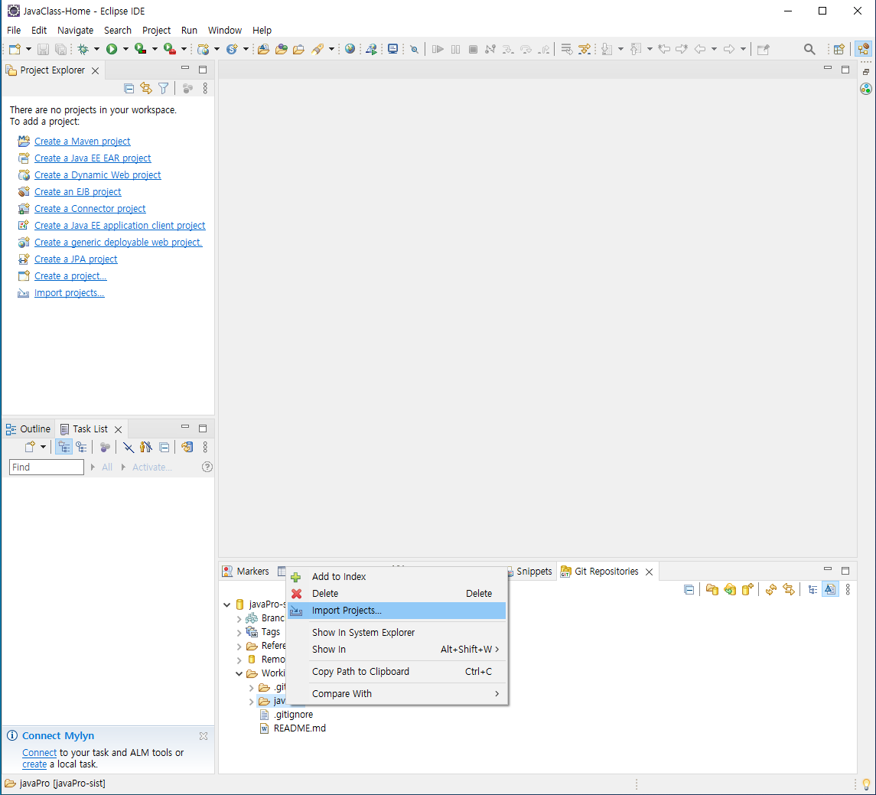The image size is (876, 795).
Task: Open Project Explorer view menu dots
Action: click(205, 88)
